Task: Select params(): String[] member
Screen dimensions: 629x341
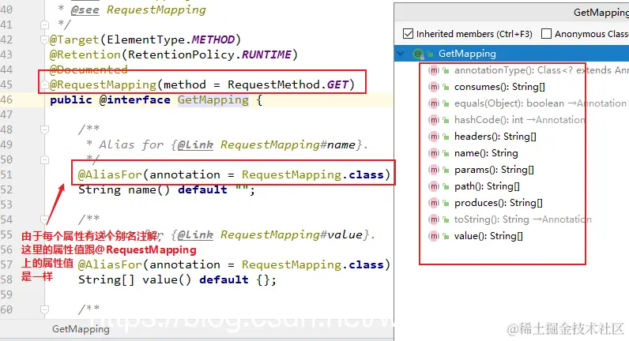Action: 494,170
